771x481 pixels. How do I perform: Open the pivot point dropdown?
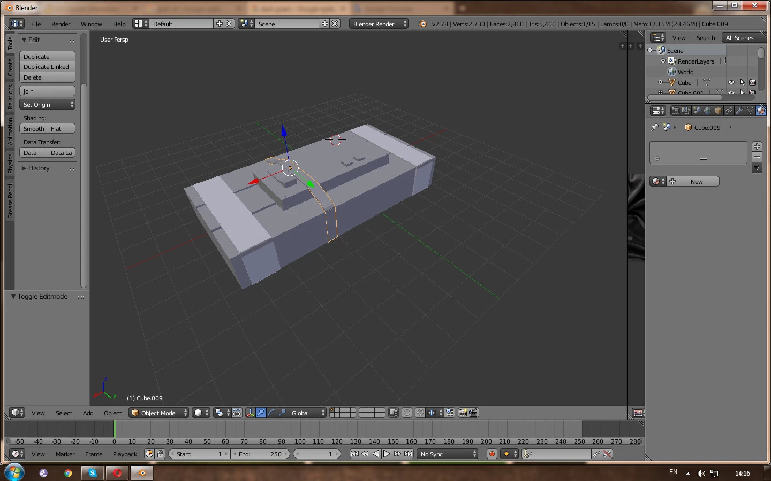222,413
